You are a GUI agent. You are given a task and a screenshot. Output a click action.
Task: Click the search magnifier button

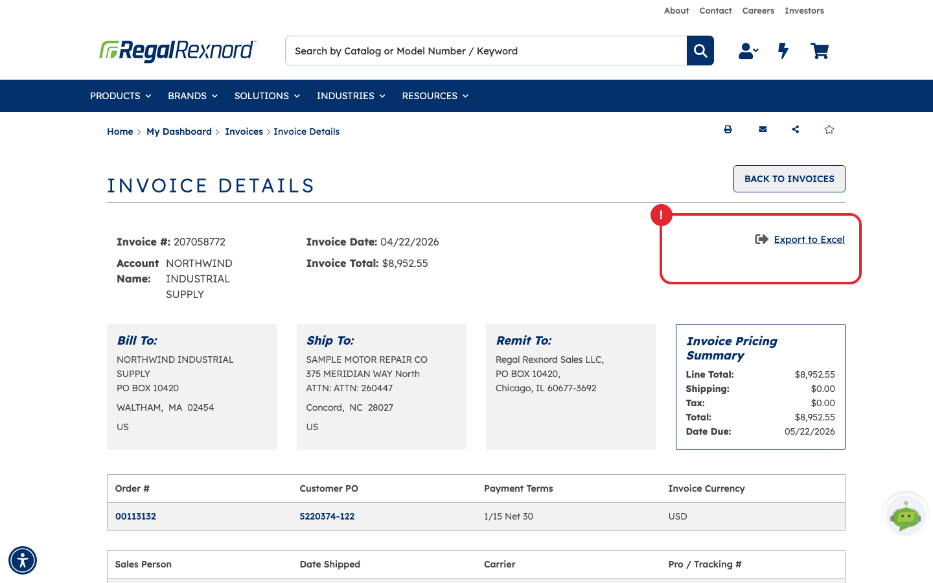[x=700, y=51]
